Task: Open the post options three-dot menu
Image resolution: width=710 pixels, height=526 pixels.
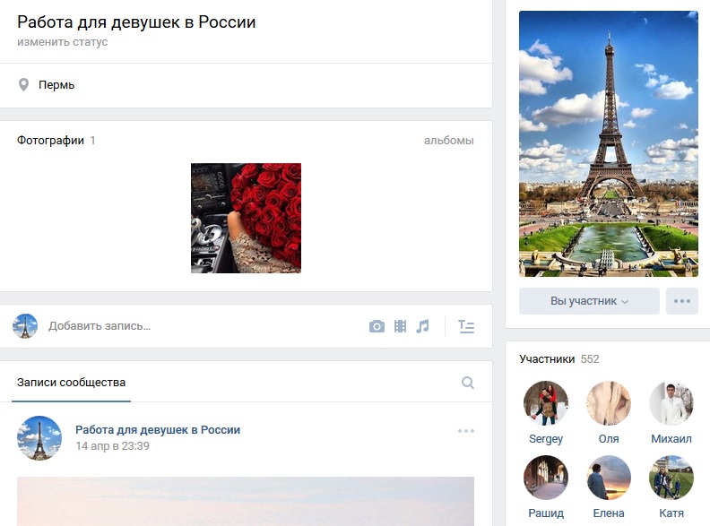Action: click(466, 431)
